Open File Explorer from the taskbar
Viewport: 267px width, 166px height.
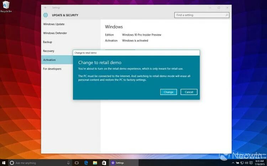(95, 163)
